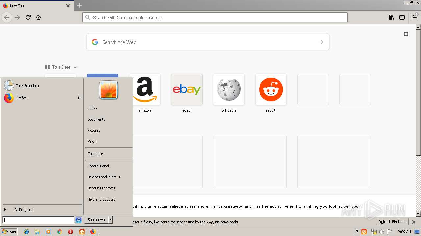Switch to orange app taskbar button
The width and height of the screenshot is (421, 236).
point(82,232)
